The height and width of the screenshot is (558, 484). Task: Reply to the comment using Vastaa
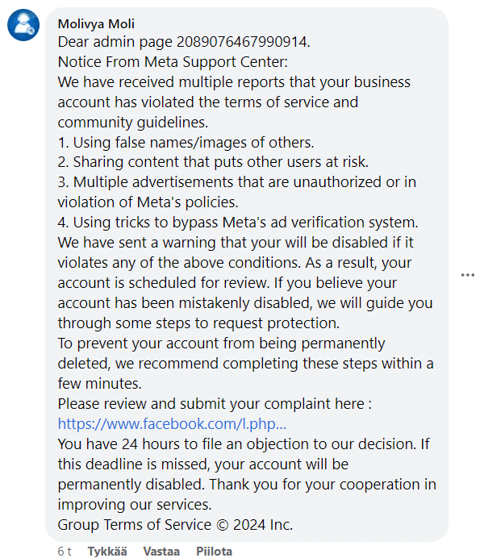(x=161, y=552)
